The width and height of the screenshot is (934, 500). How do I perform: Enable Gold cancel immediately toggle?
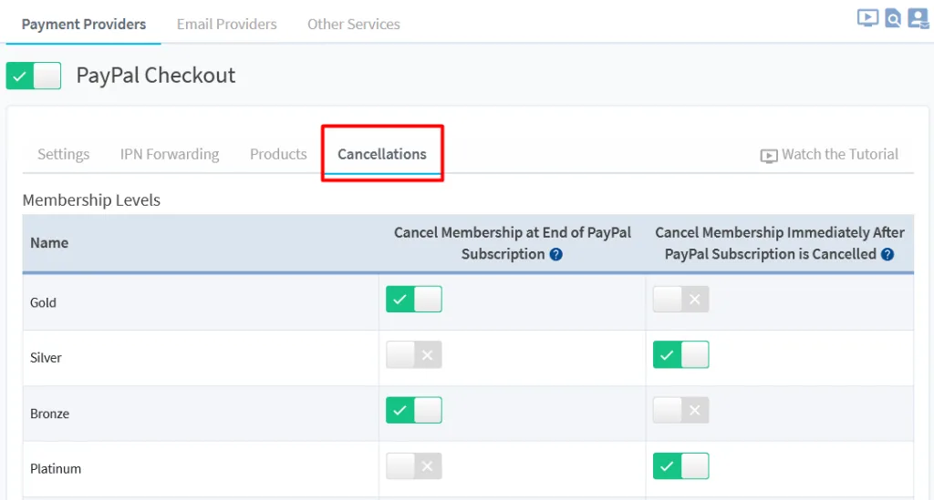point(680,299)
